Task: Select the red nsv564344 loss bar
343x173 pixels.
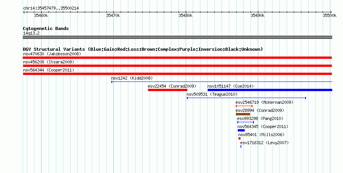Action: click(x=177, y=74)
